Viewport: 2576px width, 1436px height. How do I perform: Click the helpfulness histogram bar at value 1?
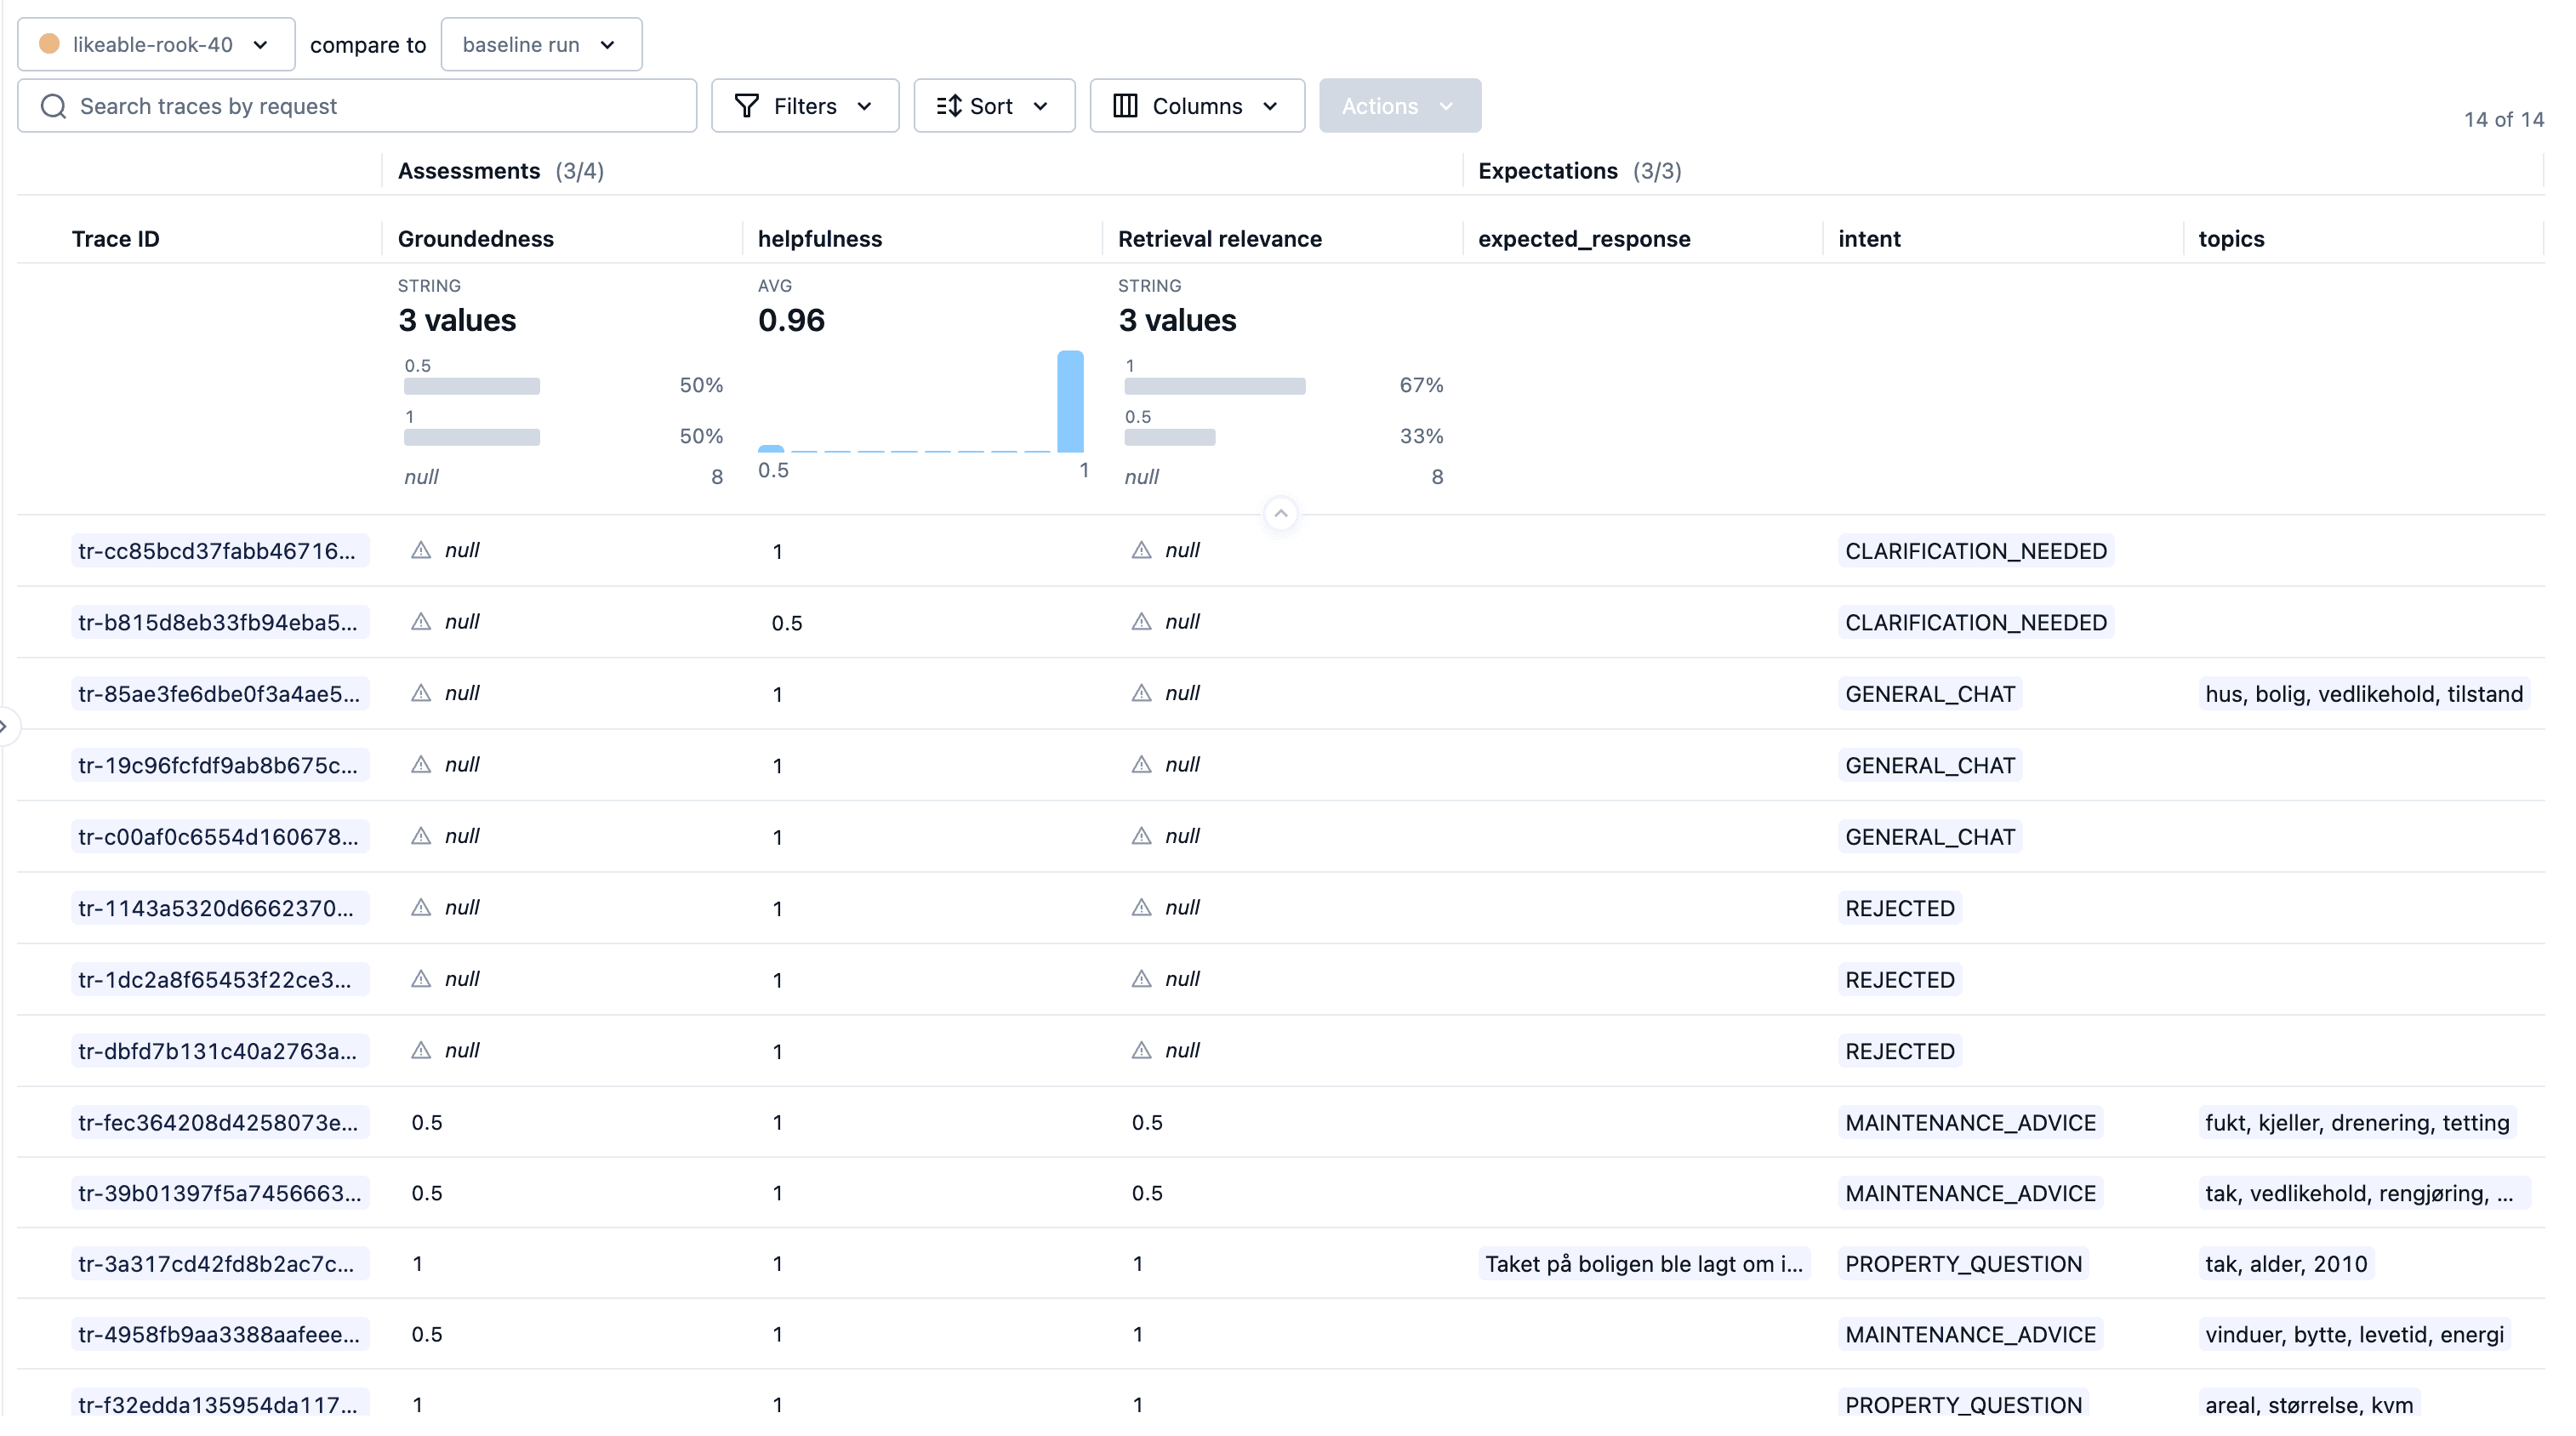click(1070, 401)
